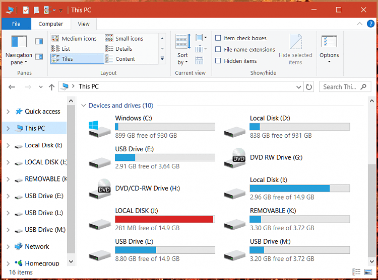The height and width of the screenshot is (280, 378).
Task: Open the Customize Quick Access Toolbar dropdown
Action: [61, 11]
